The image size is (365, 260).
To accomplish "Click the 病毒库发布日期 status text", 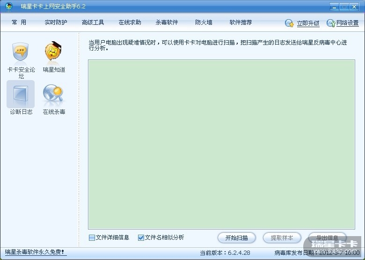I will pos(317,253).
